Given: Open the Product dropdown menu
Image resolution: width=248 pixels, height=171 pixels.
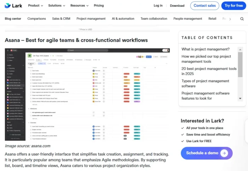Looking at the screenshot, I should point(35,6).
